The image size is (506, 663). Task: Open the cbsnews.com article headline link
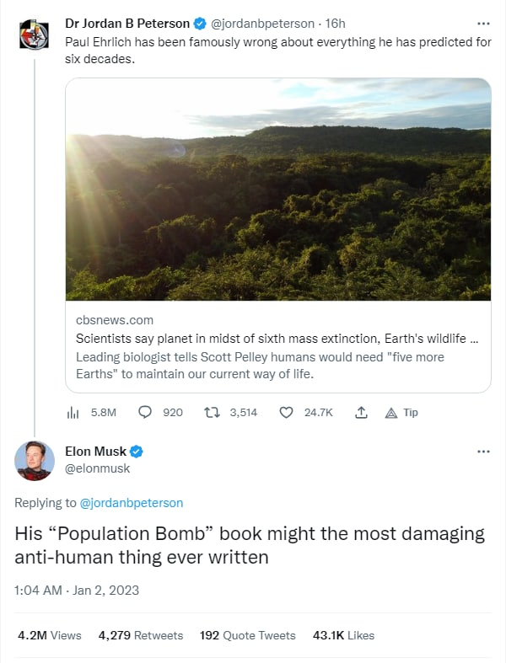(274, 339)
